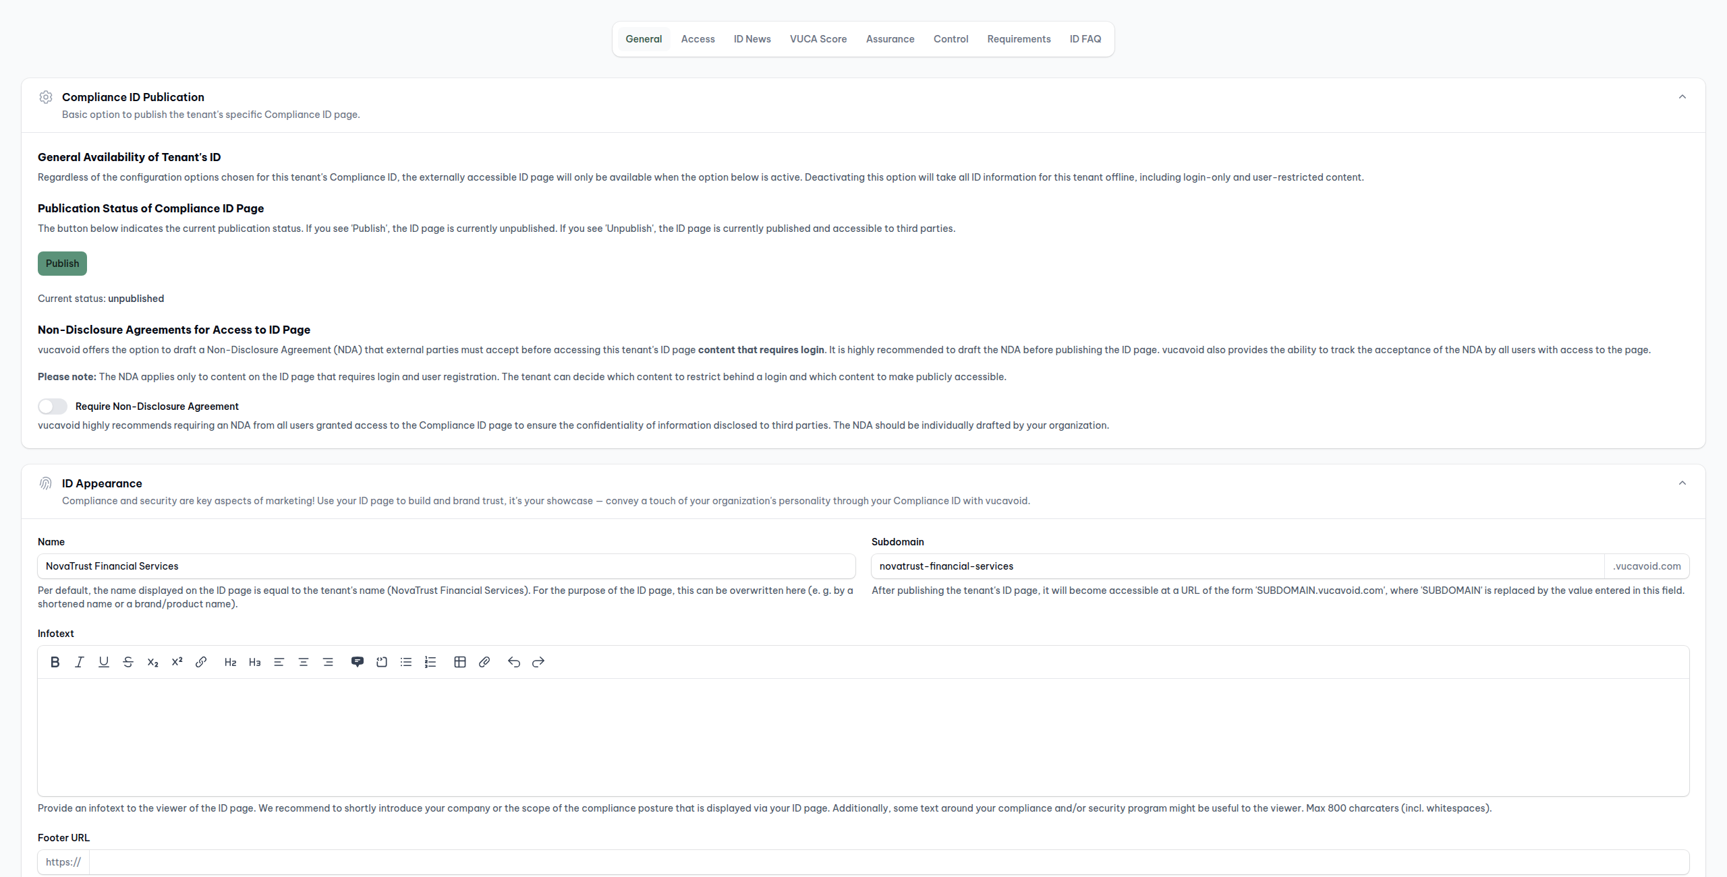Click the paperclip attachment icon
The height and width of the screenshot is (877, 1727).
(x=484, y=662)
